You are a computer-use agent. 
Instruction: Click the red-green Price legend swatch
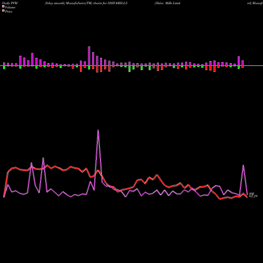3,11
